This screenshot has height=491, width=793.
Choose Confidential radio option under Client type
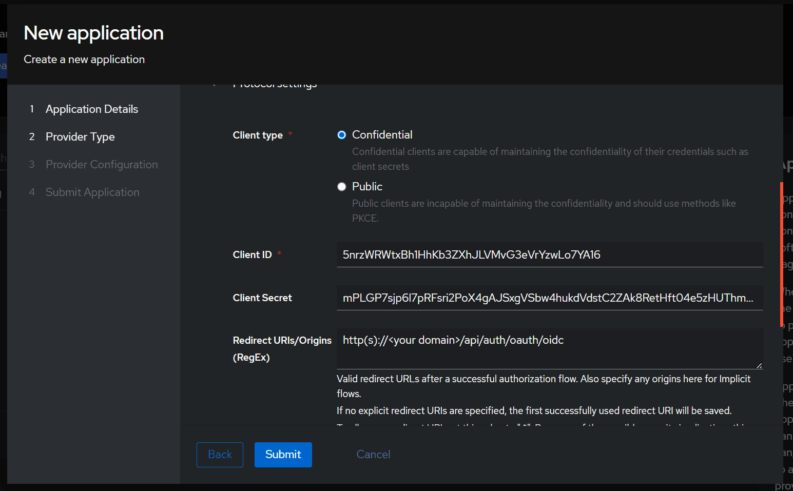point(341,134)
